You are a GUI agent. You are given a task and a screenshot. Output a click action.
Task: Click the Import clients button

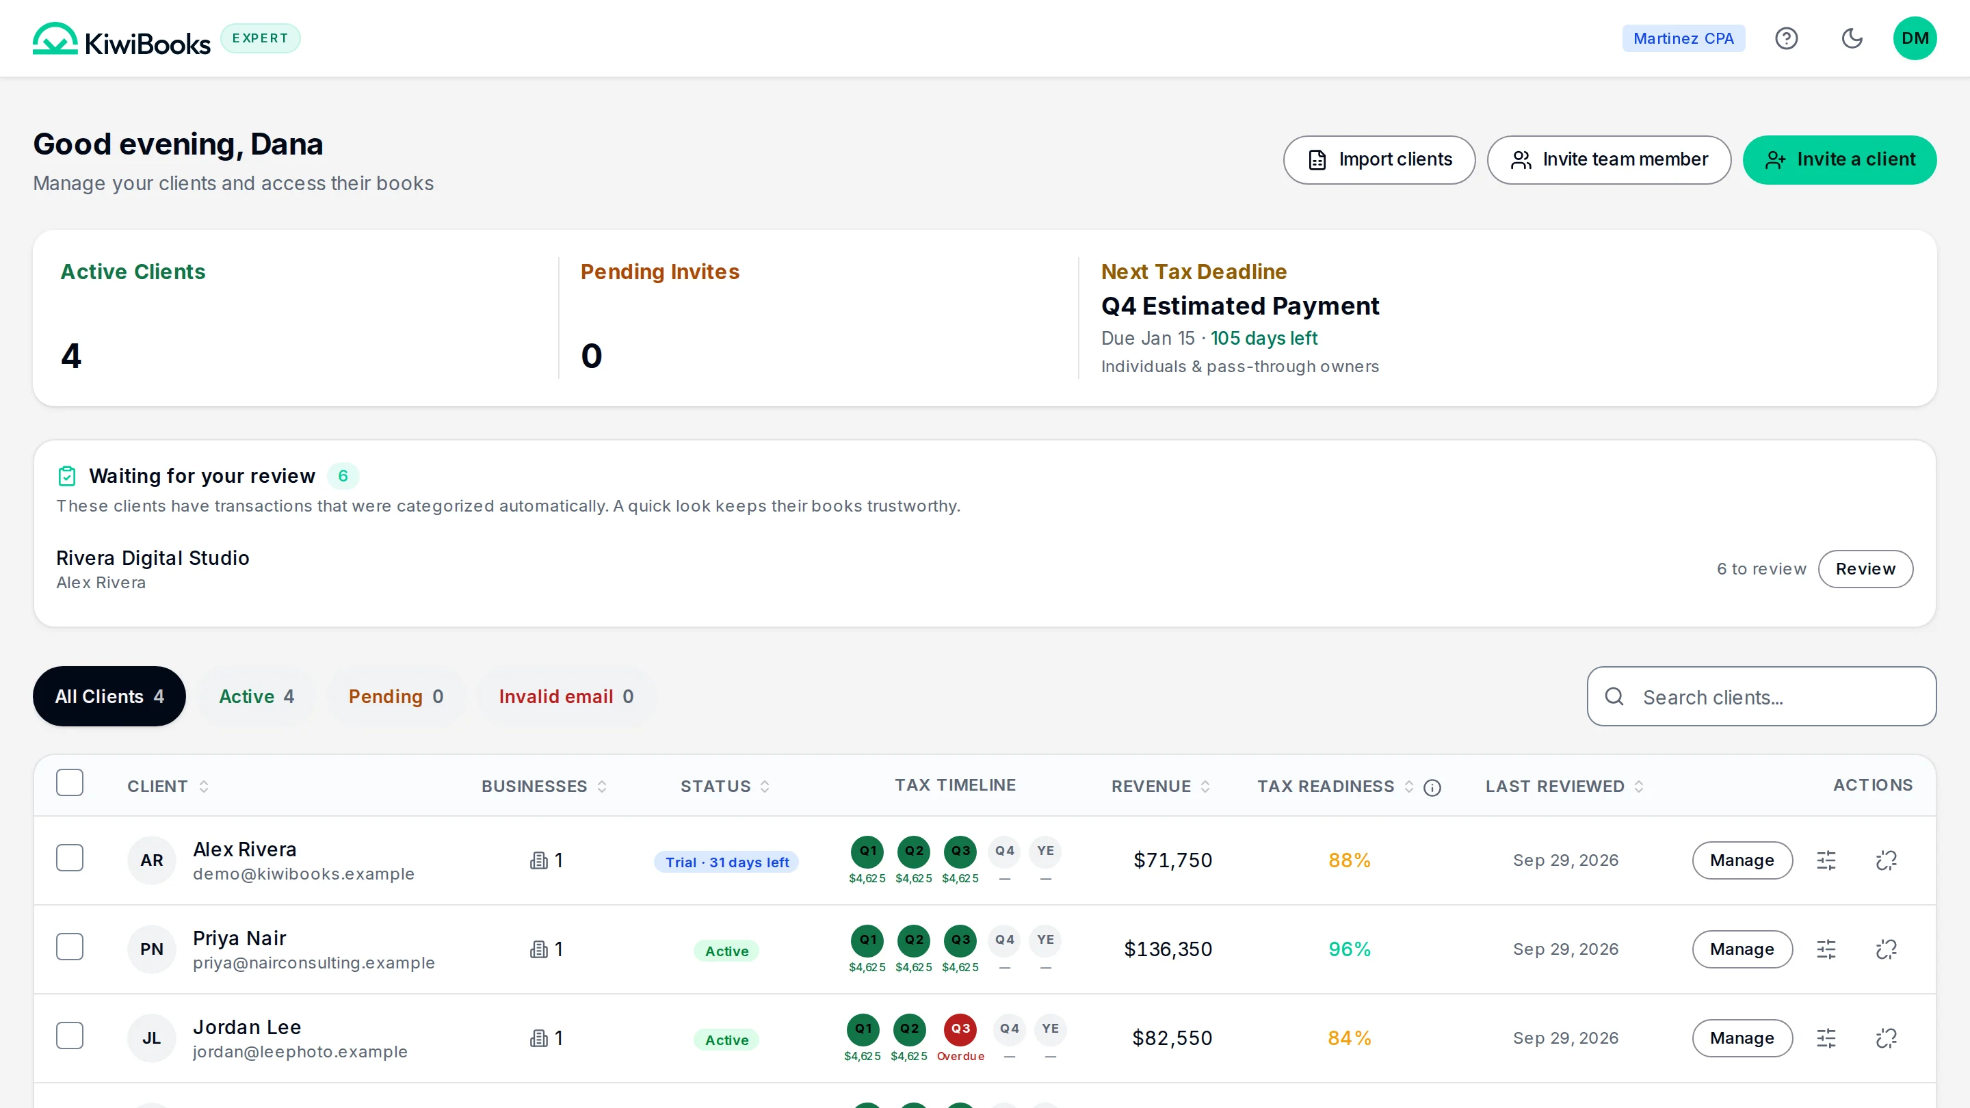1379,160
